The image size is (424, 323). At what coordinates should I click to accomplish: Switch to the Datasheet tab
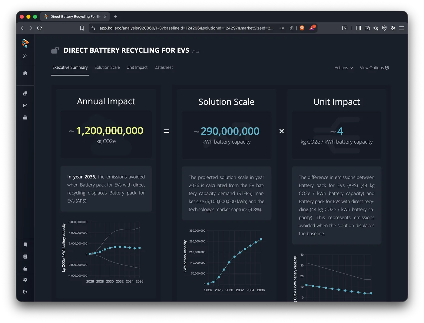coord(164,67)
